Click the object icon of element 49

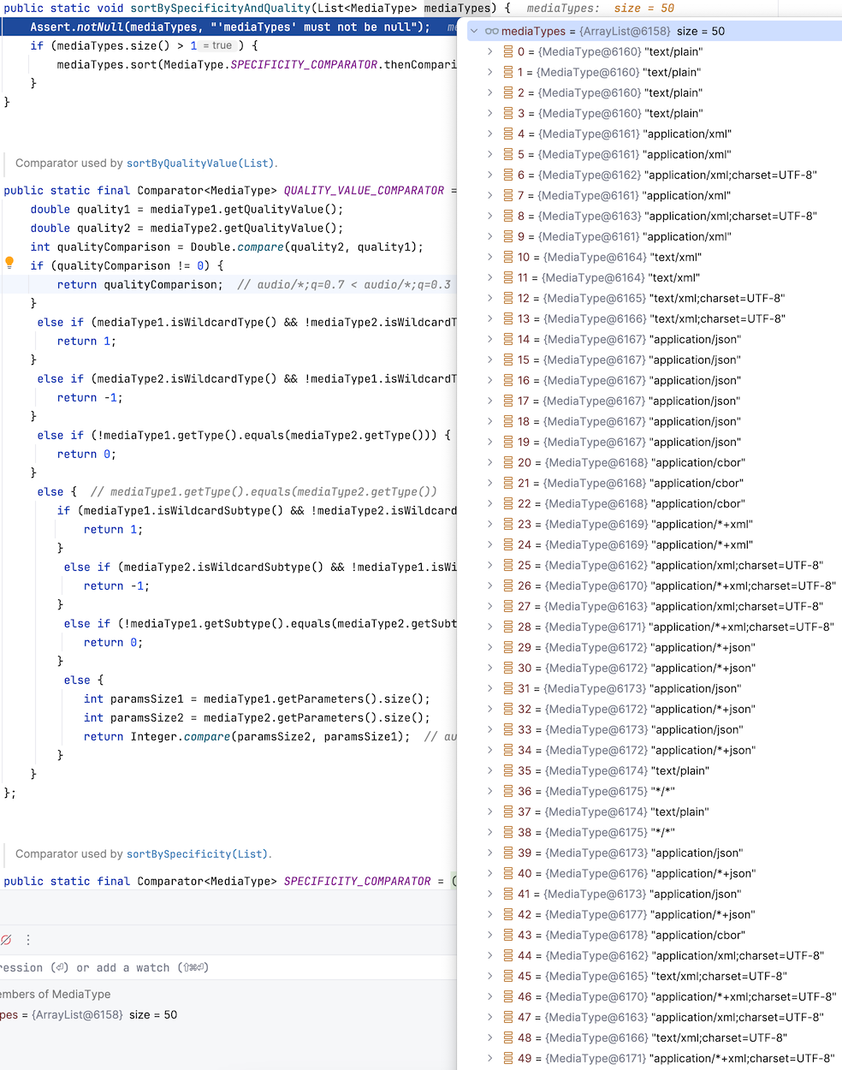point(508,1059)
